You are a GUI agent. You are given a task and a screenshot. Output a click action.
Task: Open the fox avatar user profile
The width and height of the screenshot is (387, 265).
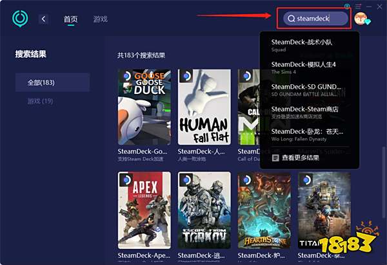coord(361,19)
